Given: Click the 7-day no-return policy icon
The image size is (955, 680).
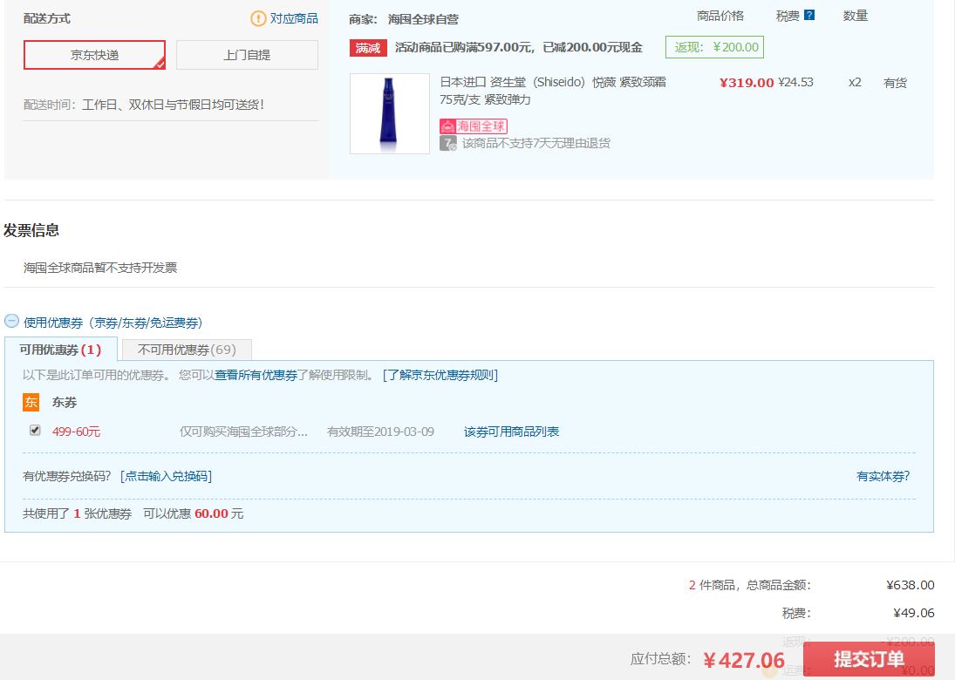Looking at the screenshot, I should [x=448, y=144].
